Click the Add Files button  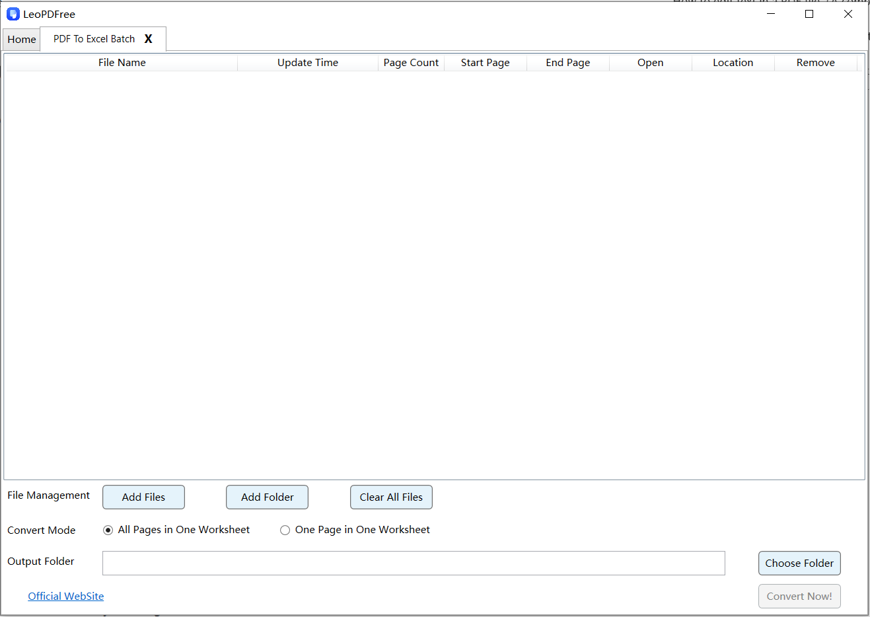[143, 497]
